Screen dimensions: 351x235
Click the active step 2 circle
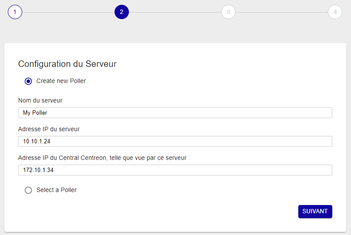pyautogui.click(x=121, y=12)
